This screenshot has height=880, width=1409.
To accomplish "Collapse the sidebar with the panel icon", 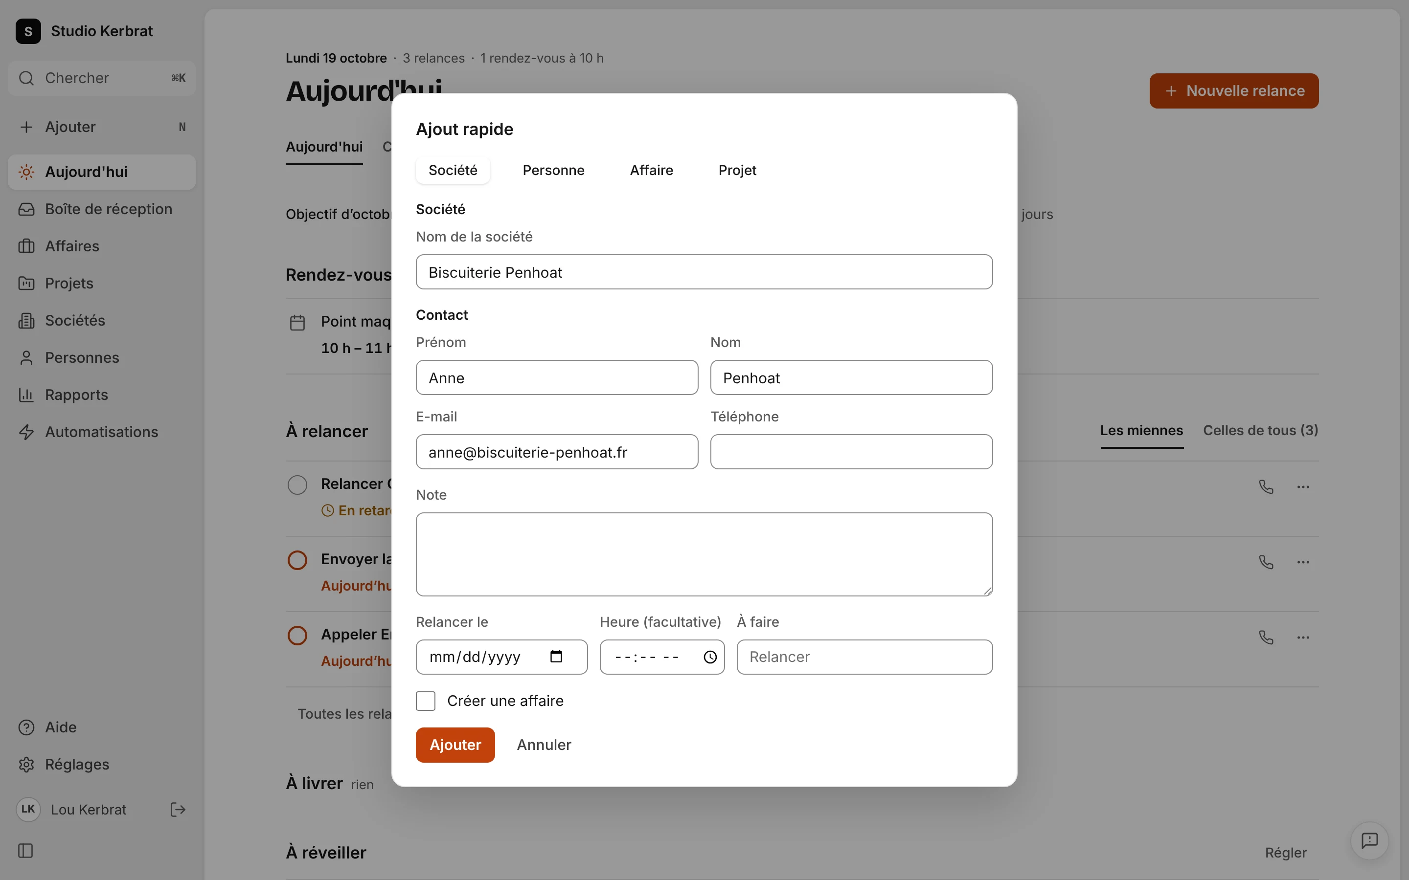I will [x=25, y=851].
